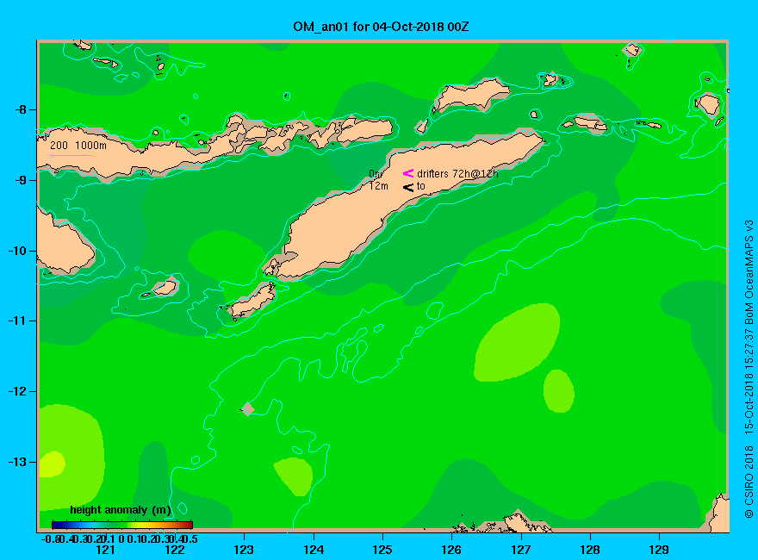Image resolution: width=758 pixels, height=560 pixels.
Task: Click longitude label 122 on the axis
Action: pos(175,550)
